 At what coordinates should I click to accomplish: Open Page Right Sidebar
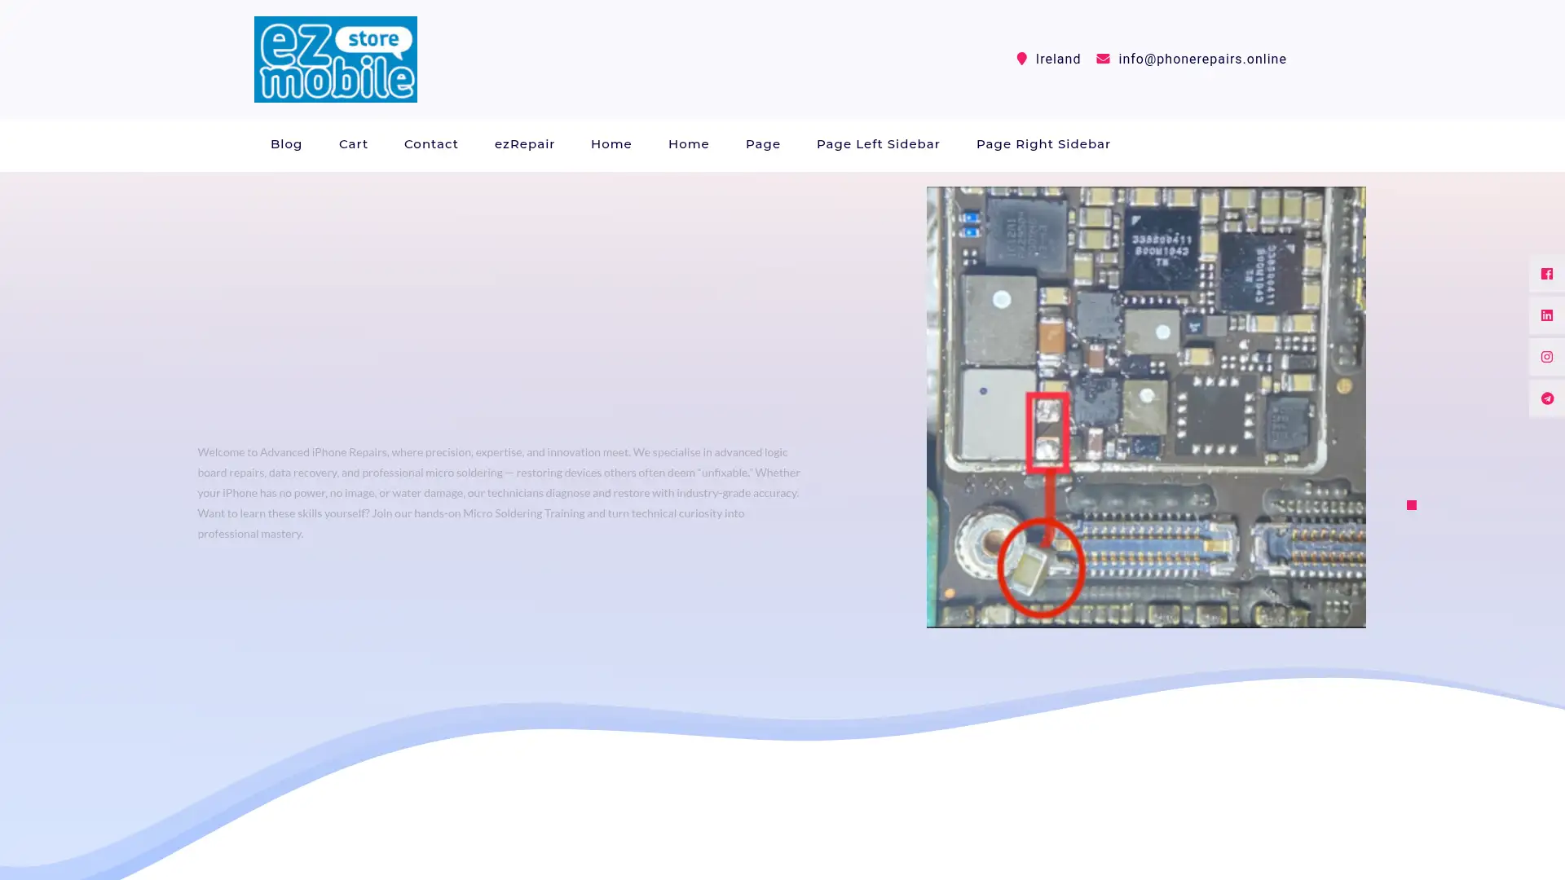tap(1043, 144)
